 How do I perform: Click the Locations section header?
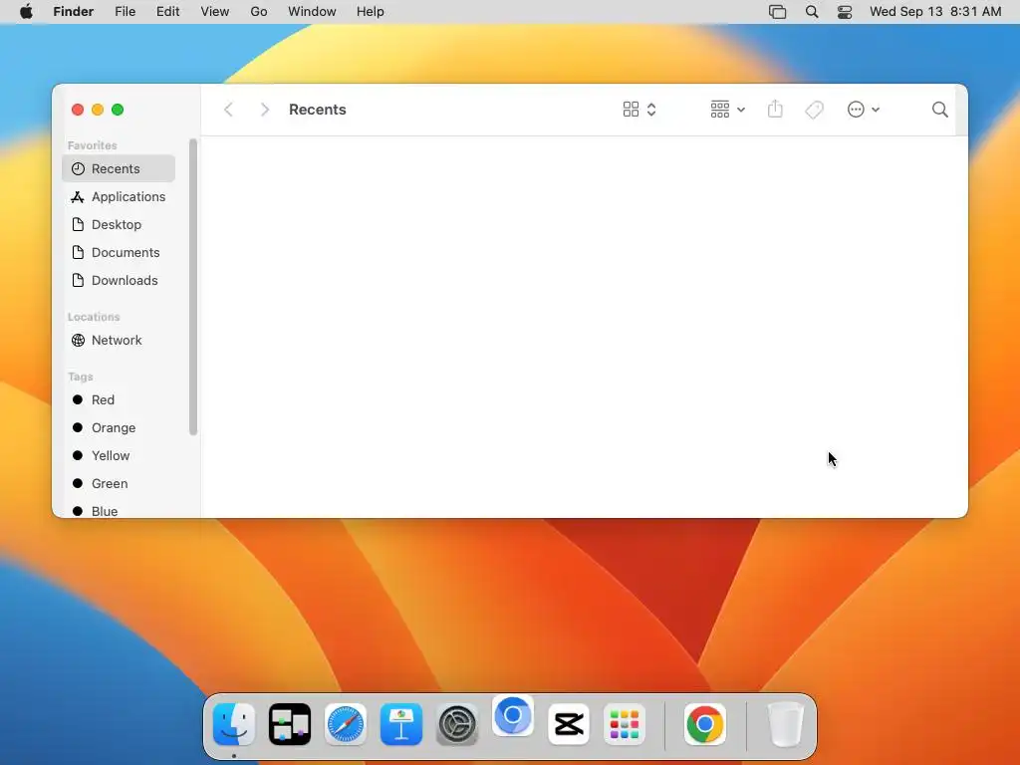(x=94, y=317)
